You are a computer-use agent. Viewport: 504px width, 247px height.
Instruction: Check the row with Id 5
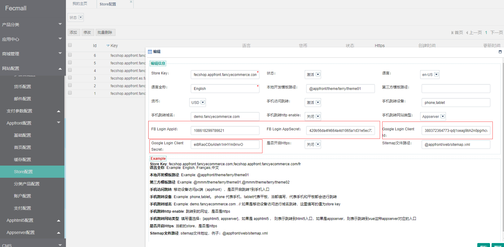[70, 62]
